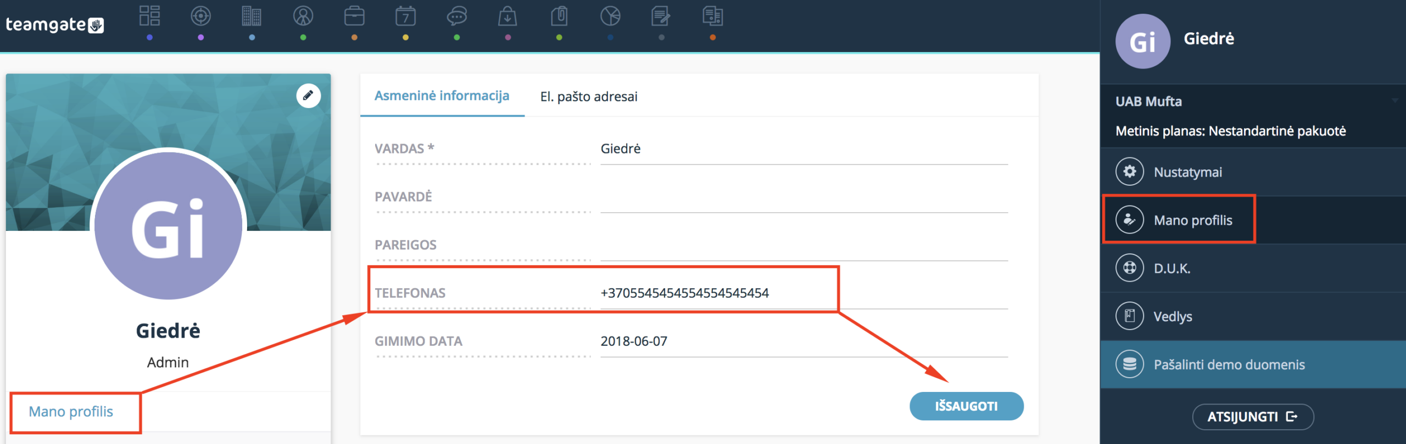Switch to the El. pašto adresai tab
1406x444 pixels.
click(589, 96)
